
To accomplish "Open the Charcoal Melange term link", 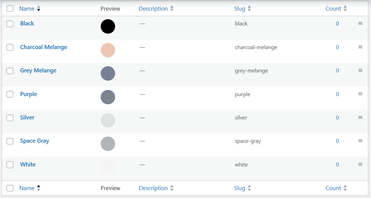I will click(44, 47).
